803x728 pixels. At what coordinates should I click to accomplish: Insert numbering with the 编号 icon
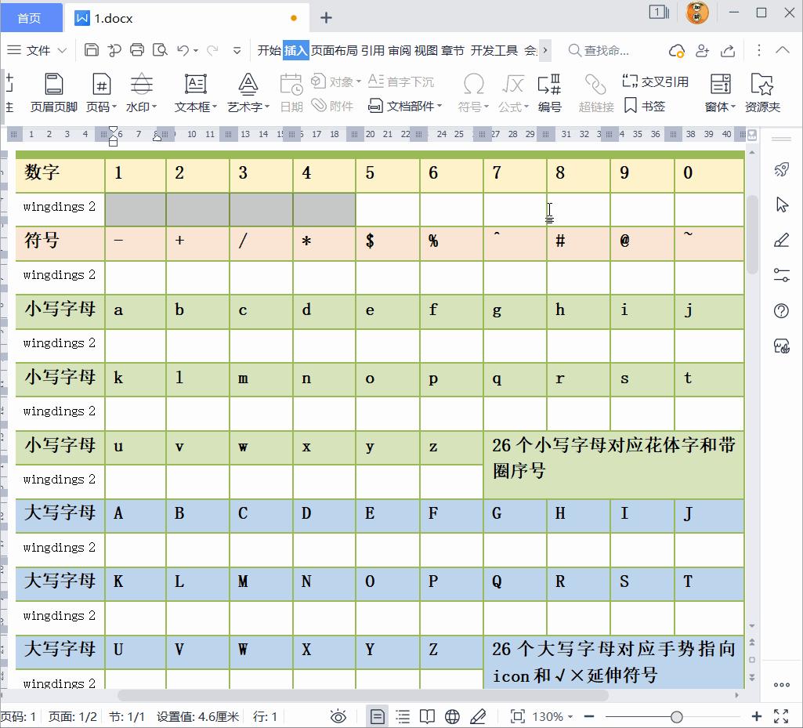(x=551, y=92)
